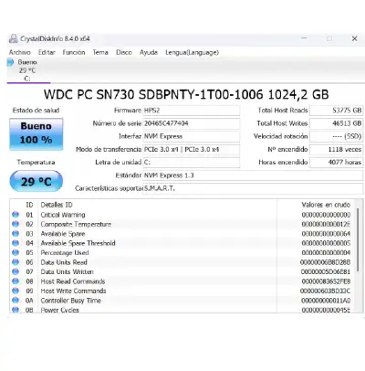
Task: Click the blue disk status circle icon
Action: 10,62
